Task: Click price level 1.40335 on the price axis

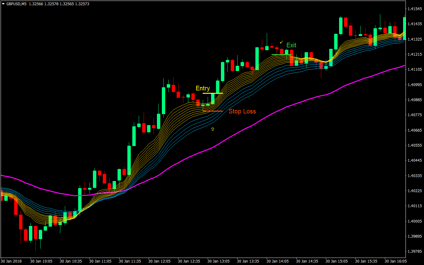Action: 414,176
